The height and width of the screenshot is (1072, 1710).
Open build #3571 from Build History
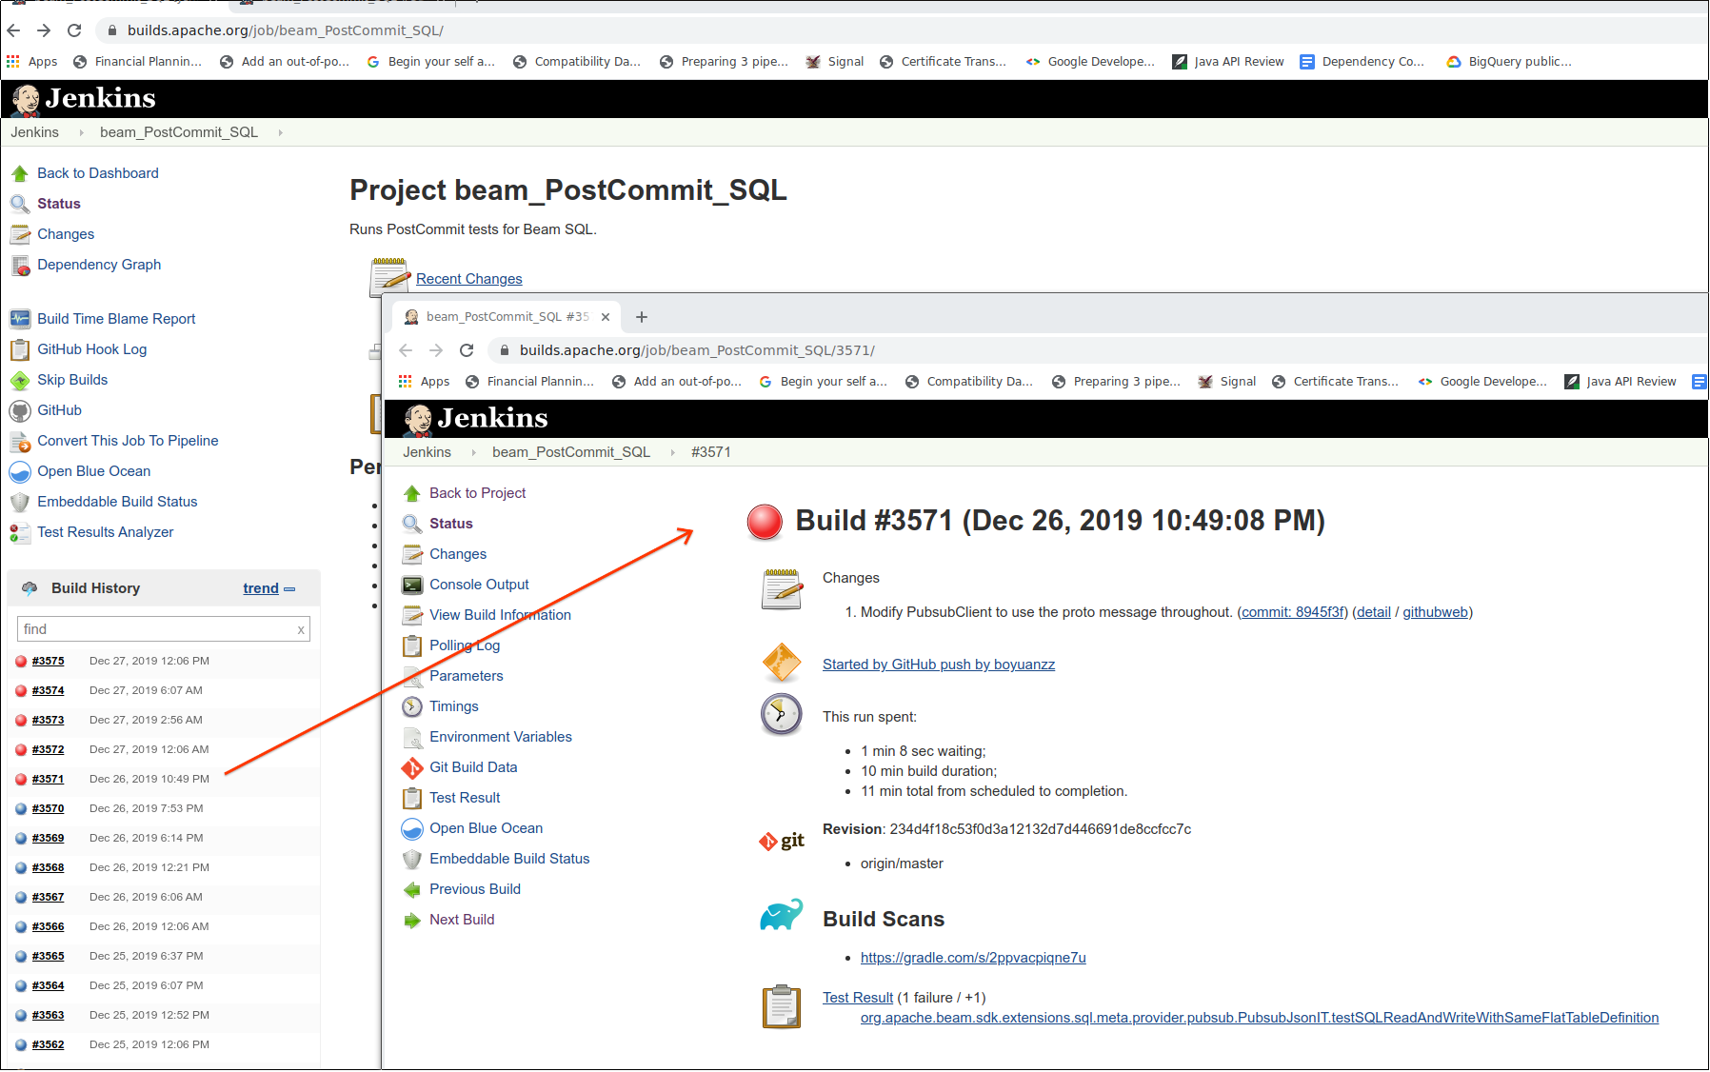click(48, 779)
